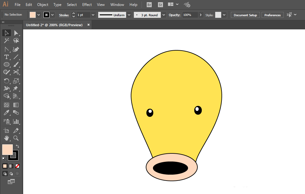Open the 3 pt. Round brush dropdown
Viewport: 305px width, 194px height.
coord(164,15)
